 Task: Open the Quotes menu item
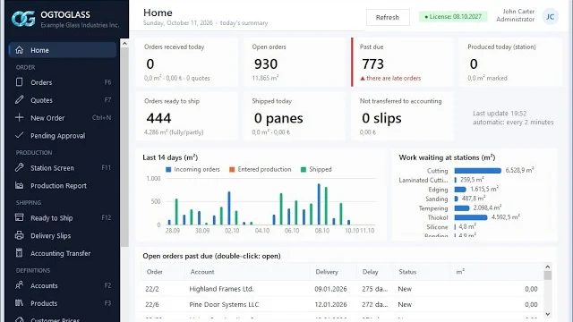click(x=63, y=99)
